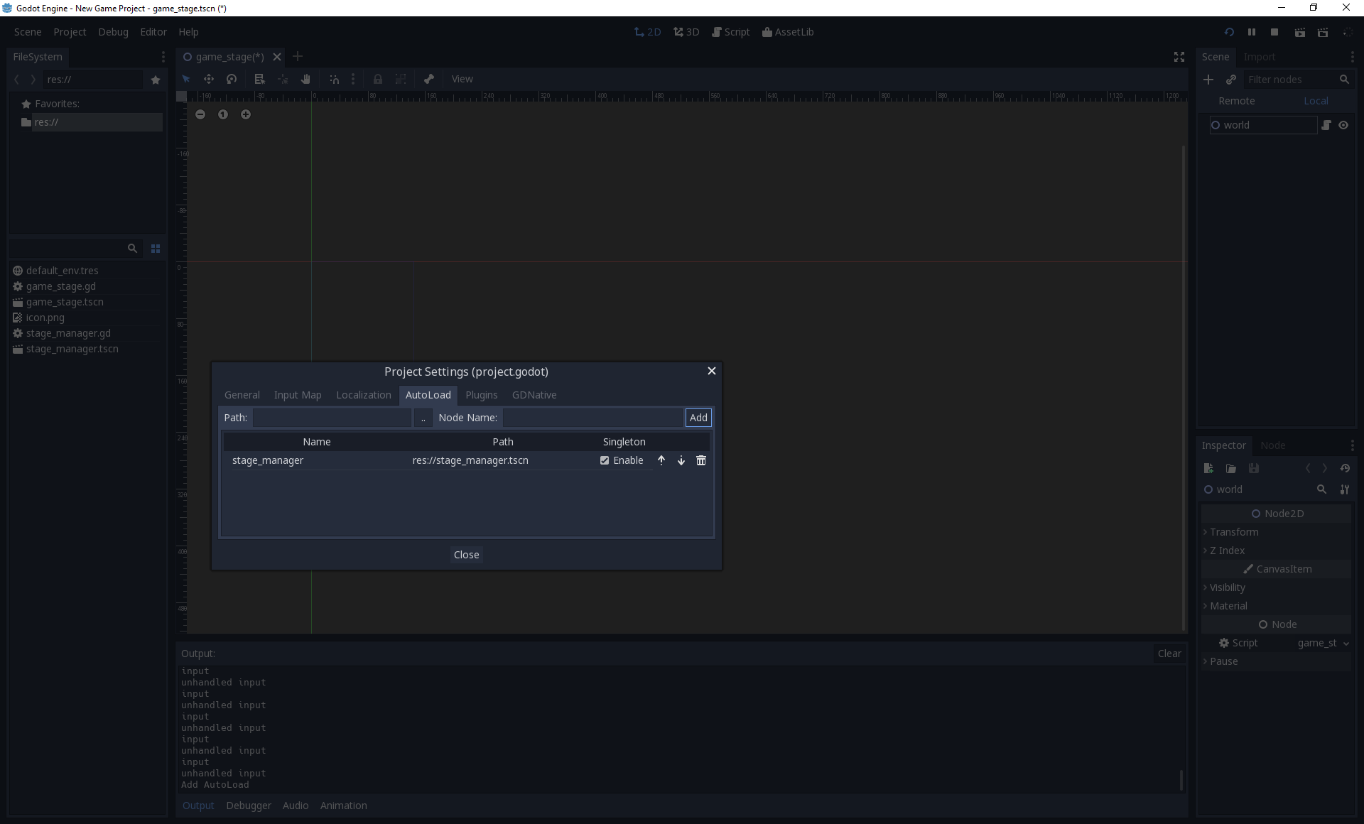The width and height of the screenshot is (1364, 824).
Task: Switch to the Input Map tab
Action: (297, 395)
